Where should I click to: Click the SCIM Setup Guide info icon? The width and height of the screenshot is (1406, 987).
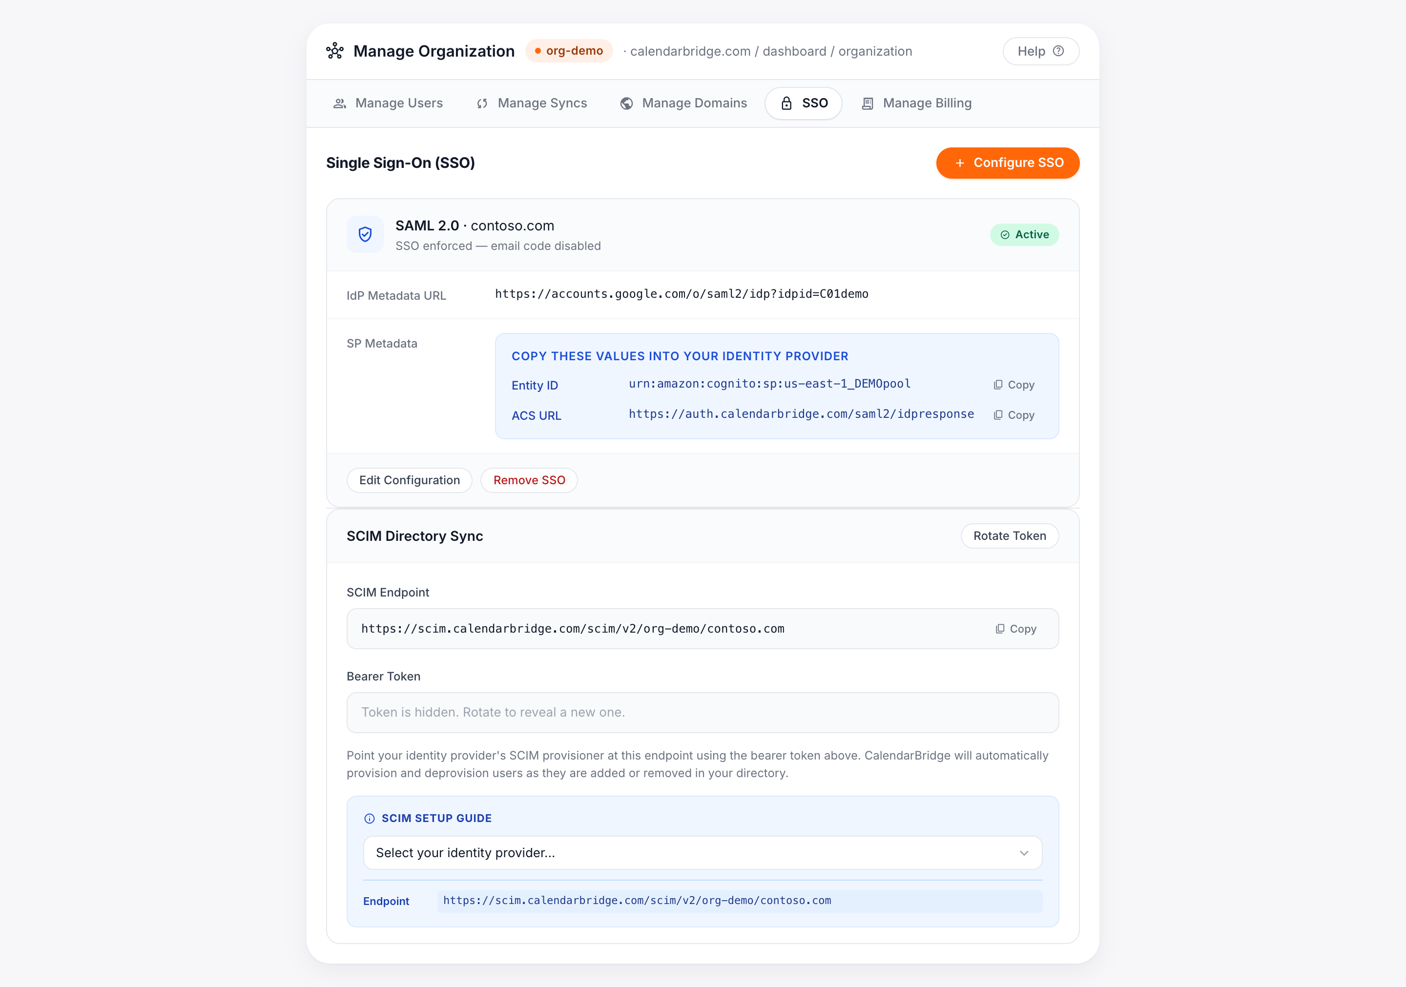click(369, 819)
